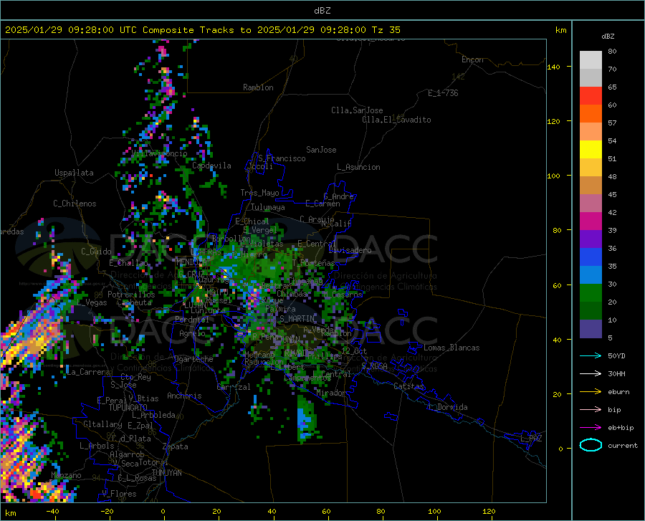Click the 'Divisadero' map label
This screenshot has width=645, height=521.
350,250
